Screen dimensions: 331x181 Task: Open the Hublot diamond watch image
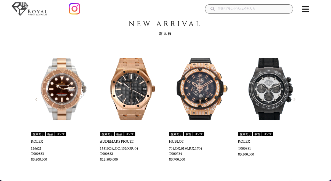pos(202,89)
